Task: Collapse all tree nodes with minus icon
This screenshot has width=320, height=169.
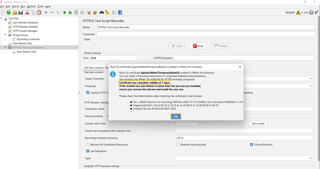Action: pos(52,12)
